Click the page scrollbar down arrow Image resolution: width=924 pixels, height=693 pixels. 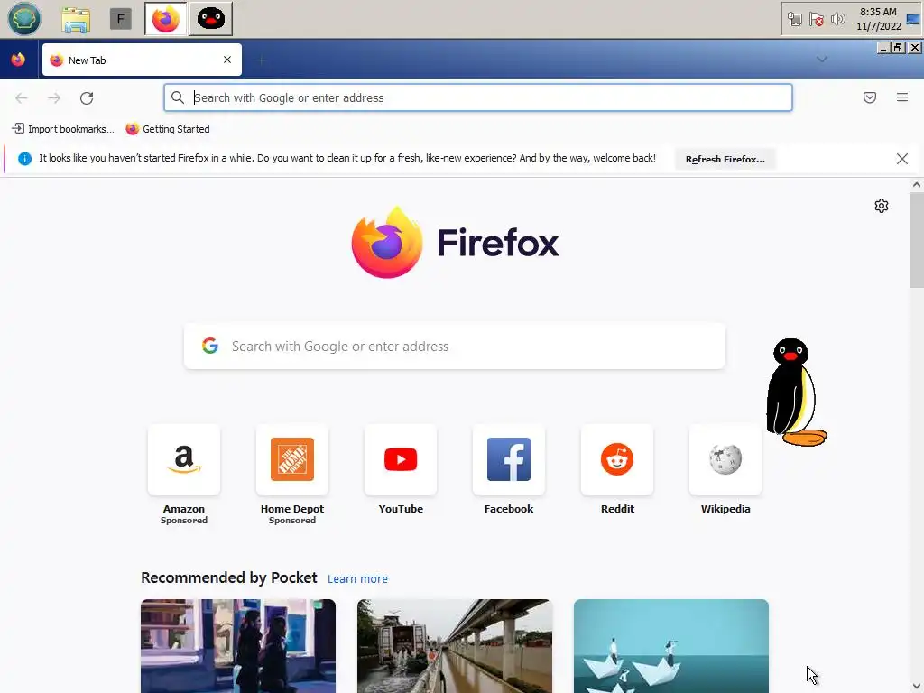pos(917,687)
